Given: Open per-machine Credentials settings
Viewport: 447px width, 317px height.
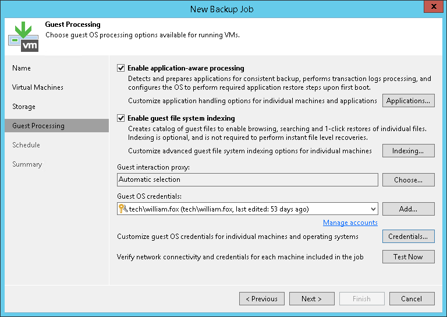Looking at the screenshot, I should pyautogui.click(x=408, y=237).
